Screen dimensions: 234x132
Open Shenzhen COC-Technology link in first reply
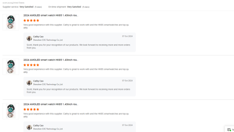click(48, 40)
